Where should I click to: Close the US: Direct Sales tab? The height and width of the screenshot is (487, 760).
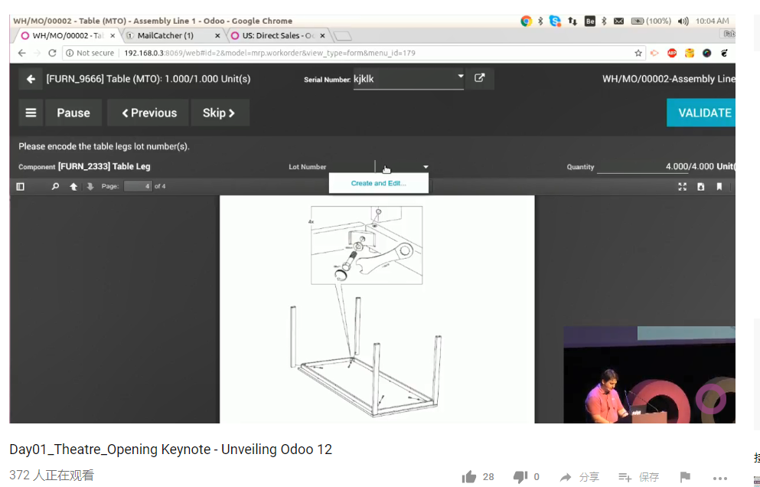coord(322,36)
